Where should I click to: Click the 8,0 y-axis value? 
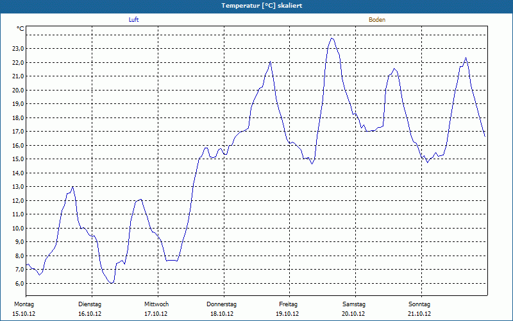click(x=19, y=256)
